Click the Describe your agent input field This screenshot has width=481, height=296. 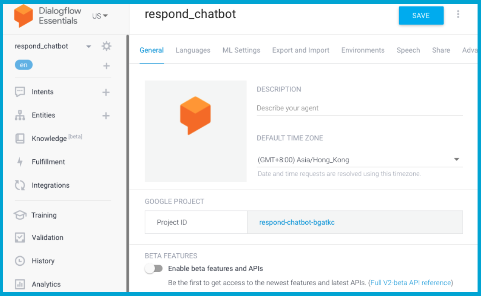360,108
